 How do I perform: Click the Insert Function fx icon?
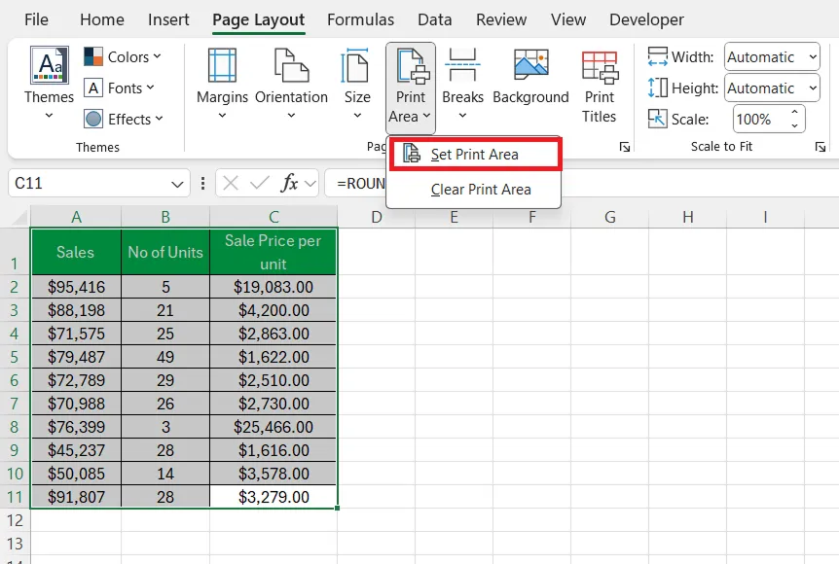point(290,183)
